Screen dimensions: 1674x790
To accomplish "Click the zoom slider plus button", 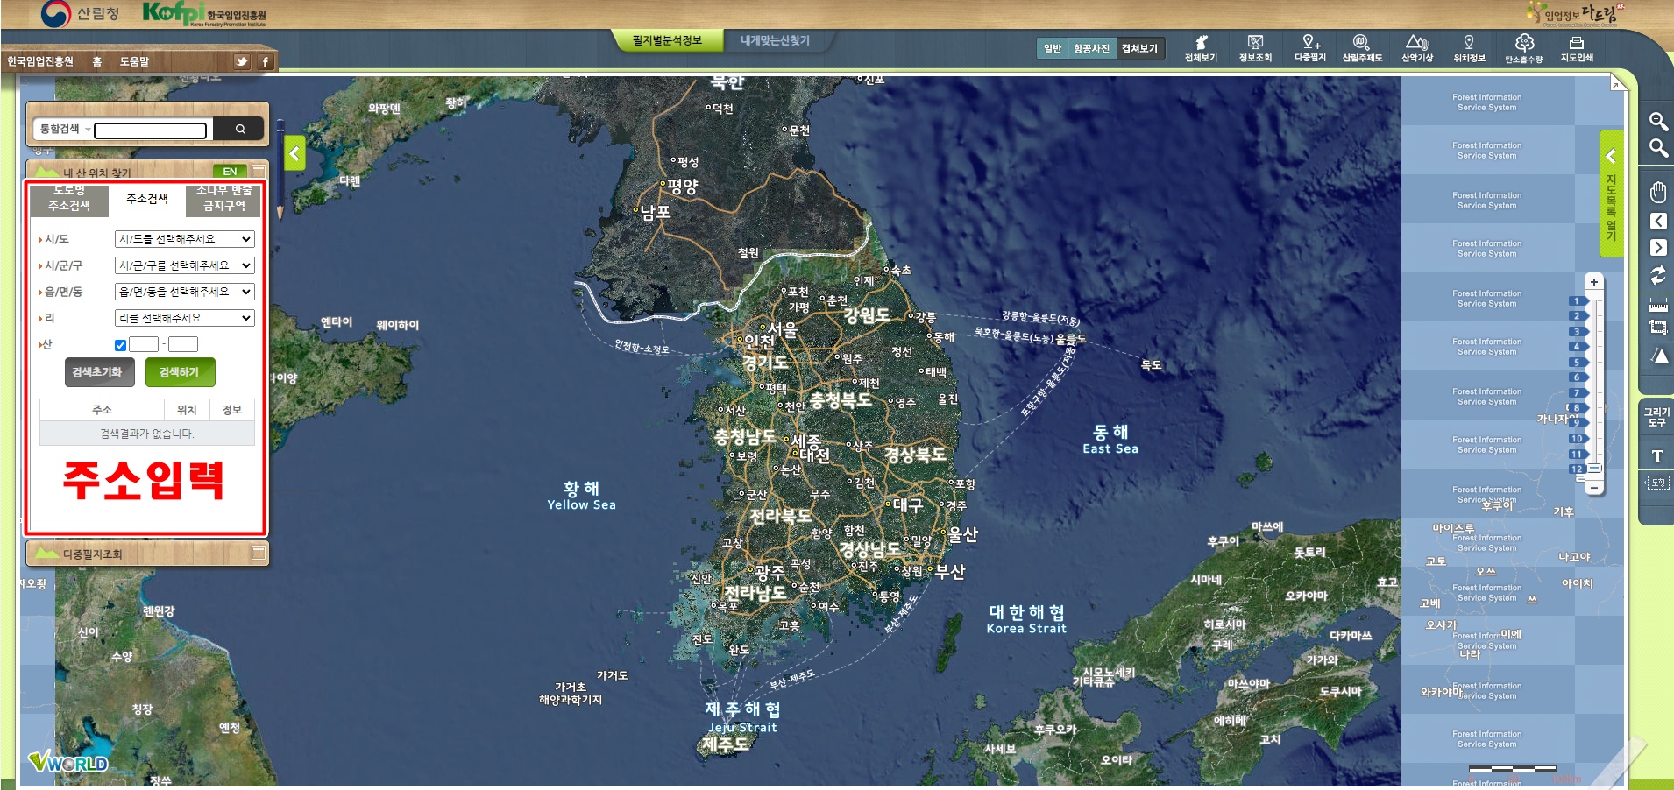I will [1593, 282].
